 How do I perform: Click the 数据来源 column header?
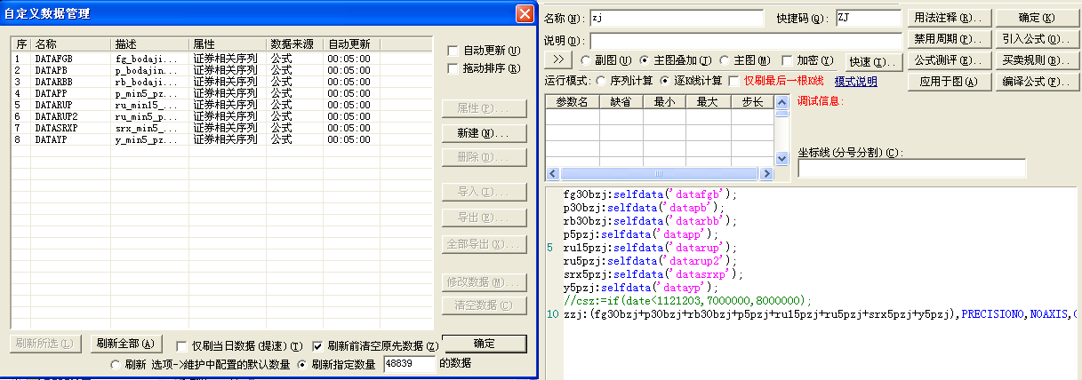[x=295, y=44]
